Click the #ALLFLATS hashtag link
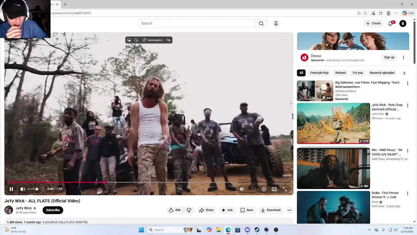This screenshot has width=417, height=235. (x=66, y=222)
